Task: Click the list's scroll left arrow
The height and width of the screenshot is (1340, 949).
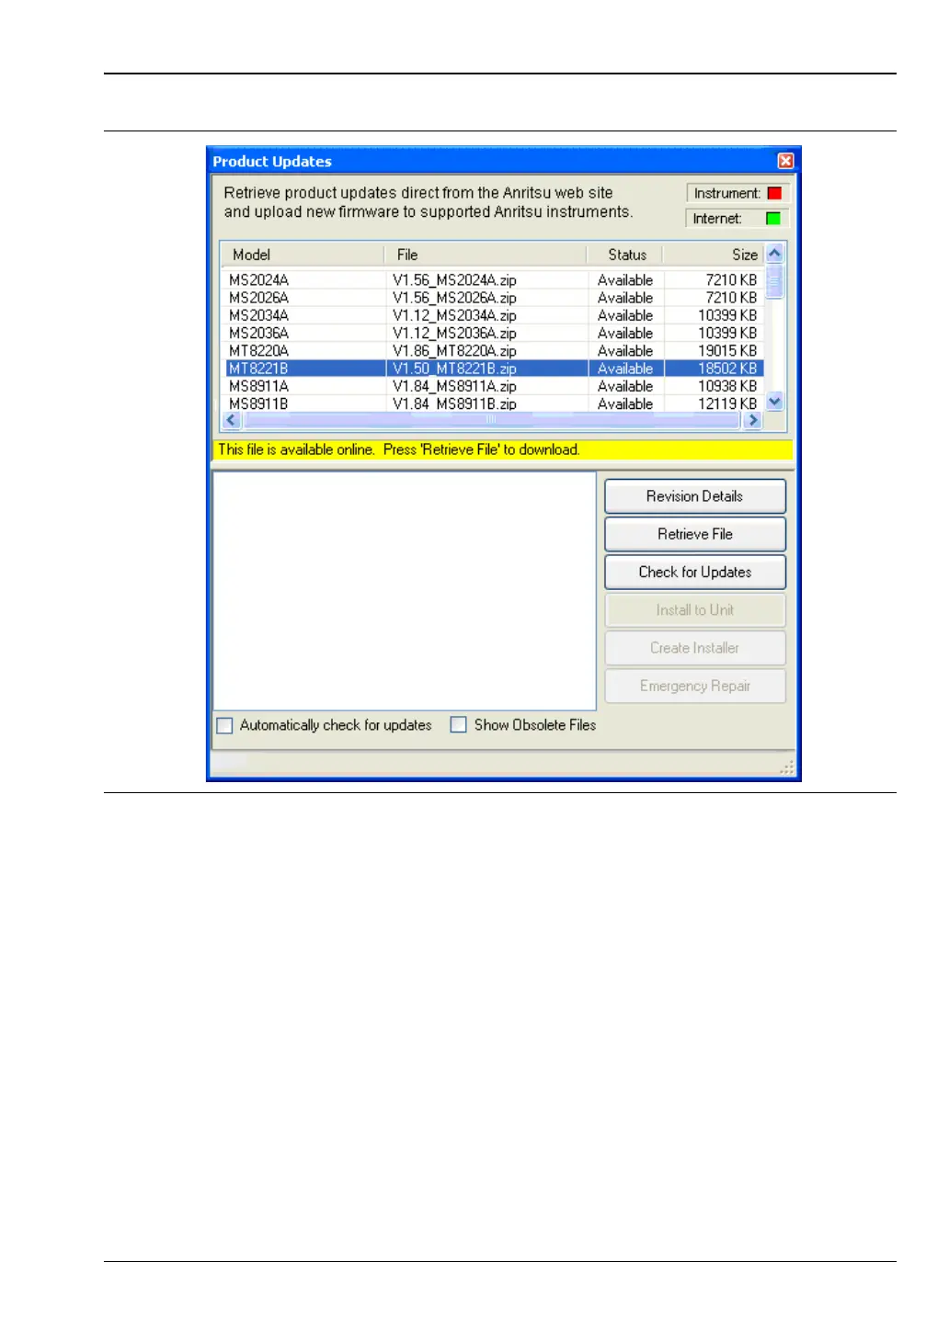Action: tap(231, 420)
